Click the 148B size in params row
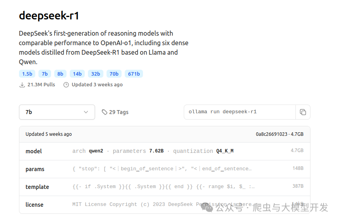This screenshot has height=221, width=339. [298, 168]
